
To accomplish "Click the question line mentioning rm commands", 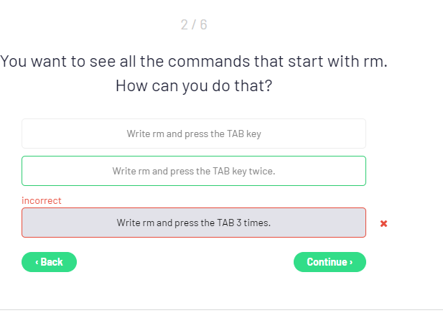I will point(194,61).
